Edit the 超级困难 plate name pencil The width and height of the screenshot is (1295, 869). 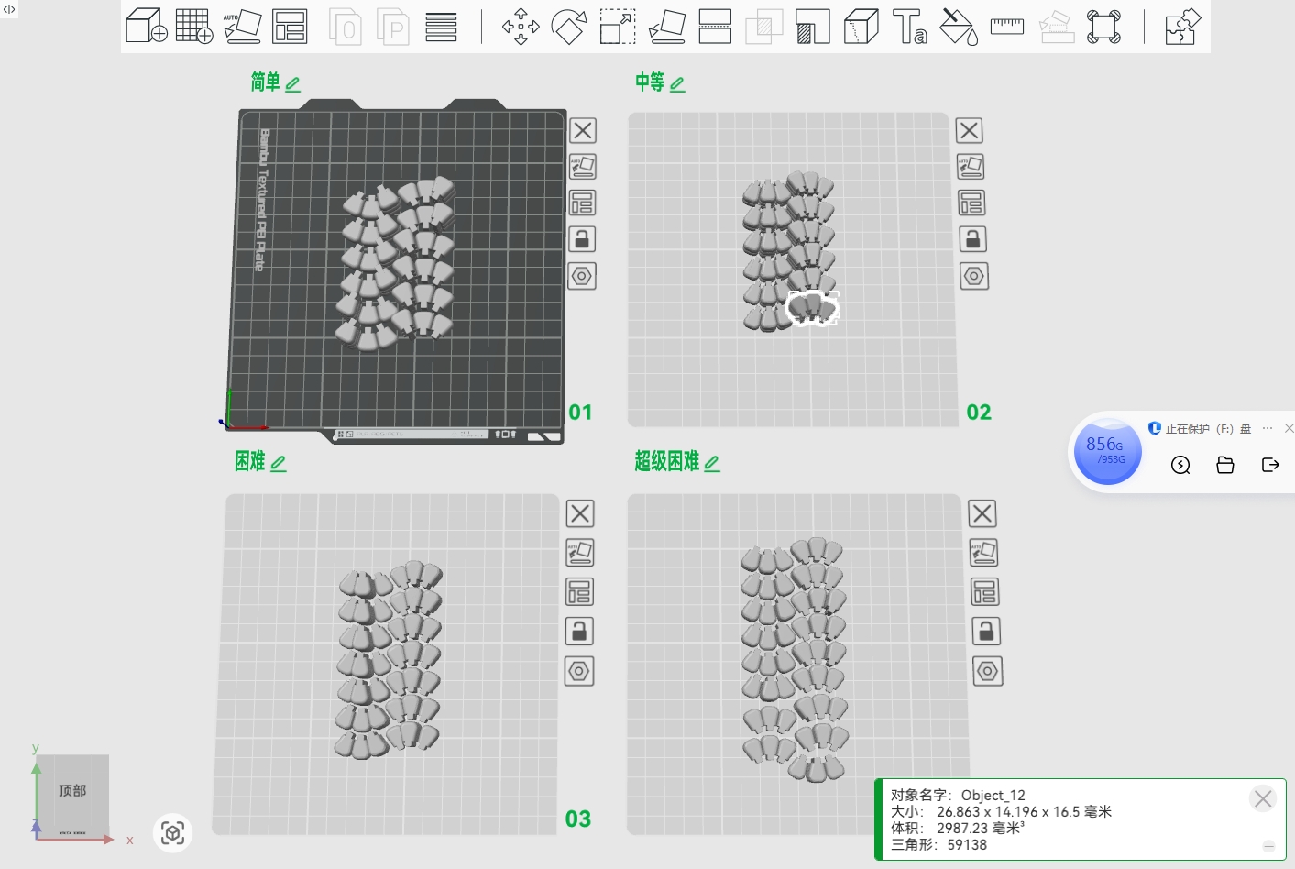(712, 464)
